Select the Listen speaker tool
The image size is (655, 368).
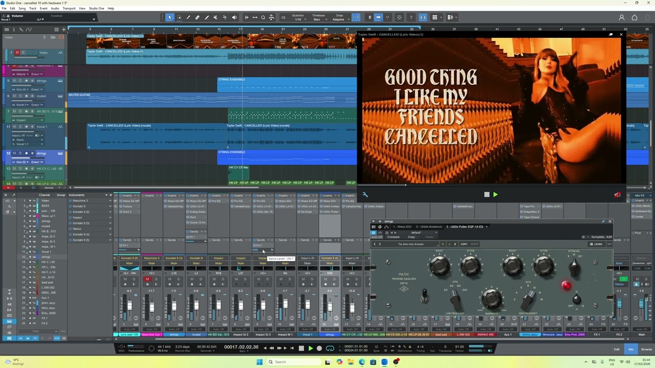coord(234,17)
